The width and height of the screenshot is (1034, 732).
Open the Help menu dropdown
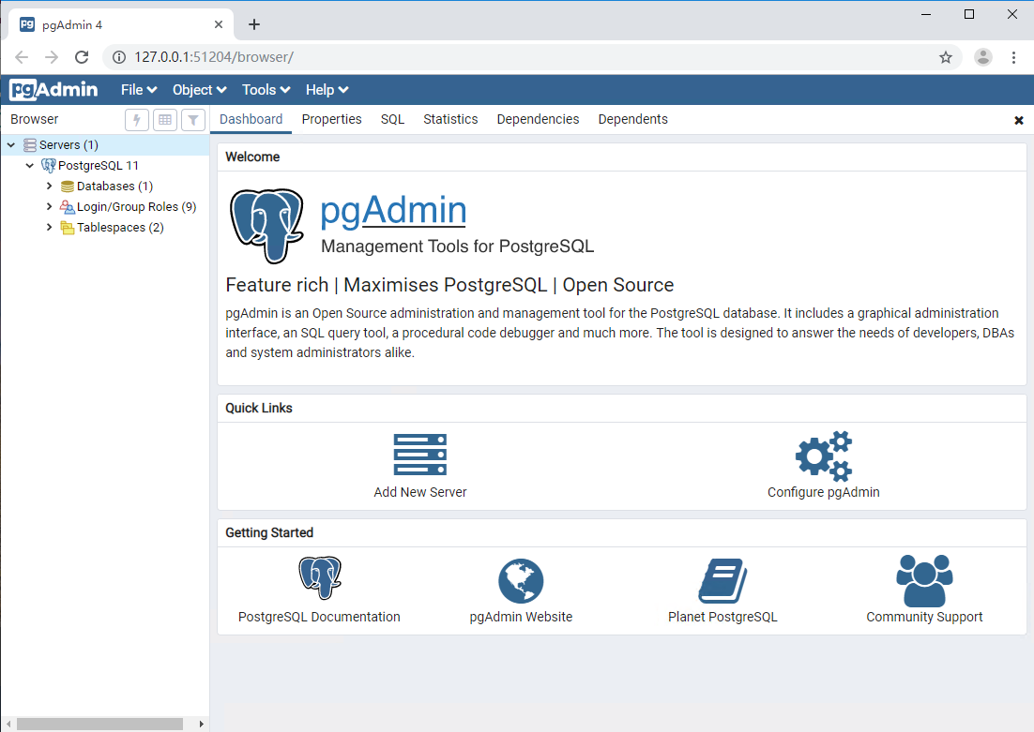pyautogui.click(x=327, y=90)
